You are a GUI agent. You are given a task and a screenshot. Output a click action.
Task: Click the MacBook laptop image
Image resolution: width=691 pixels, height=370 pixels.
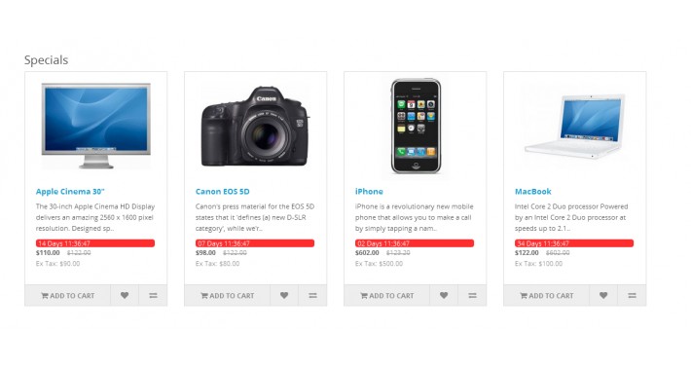coord(574,126)
